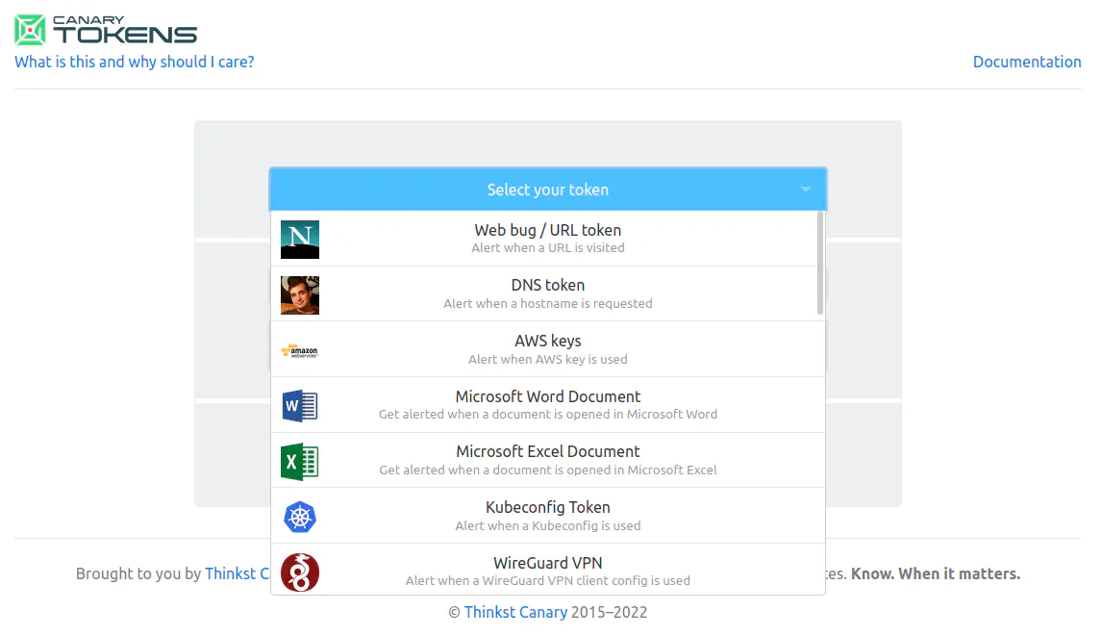Click 'Alert when a URL is visited' text
The height and width of the screenshot is (636, 1102).
(548, 247)
